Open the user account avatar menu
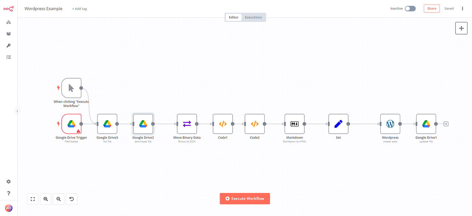This screenshot has width=472, height=216. tap(8, 208)
